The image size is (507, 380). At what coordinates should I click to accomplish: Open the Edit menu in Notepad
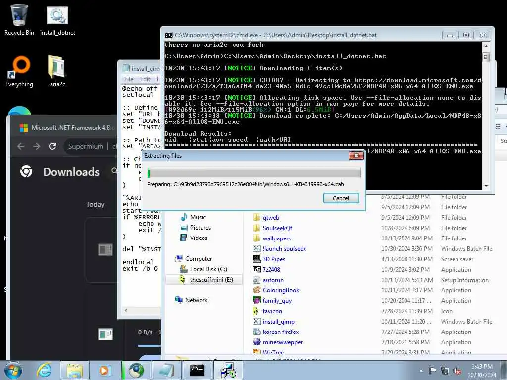point(145,79)
